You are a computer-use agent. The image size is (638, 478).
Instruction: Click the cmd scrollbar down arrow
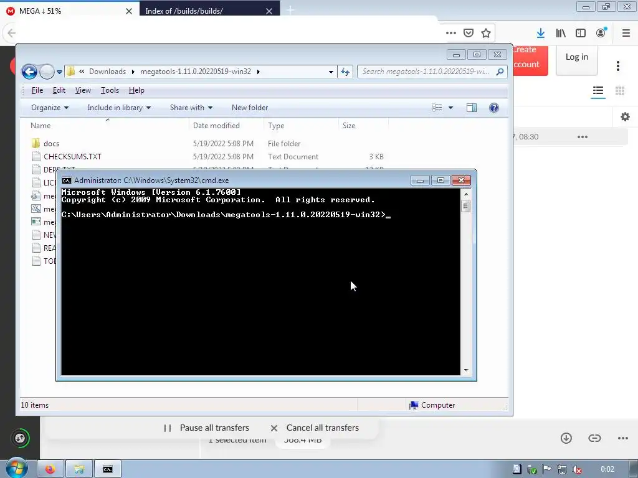tap(466, 370)
